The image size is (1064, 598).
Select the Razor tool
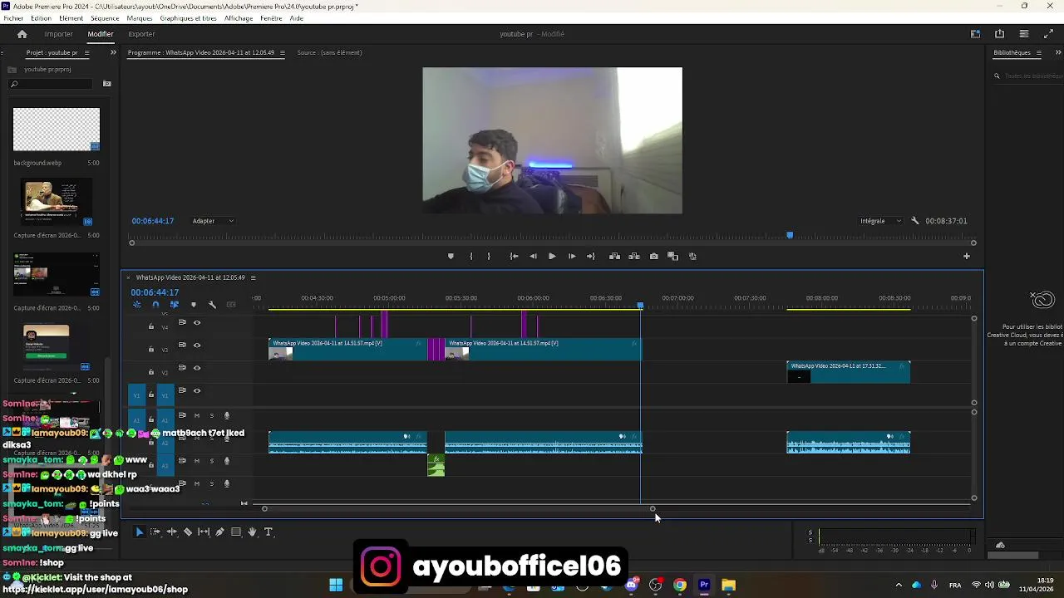188,532
